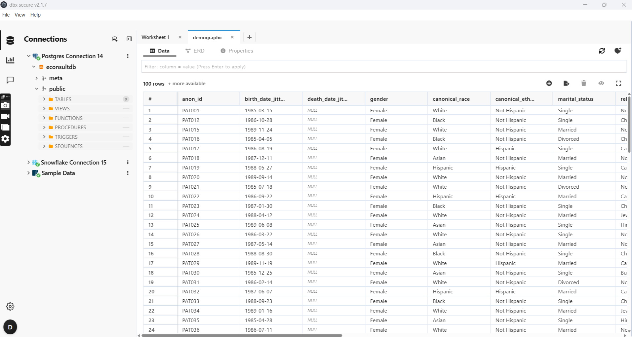Open the add new connection icon
Screen dimensions: 632x337
click(115, 39)
